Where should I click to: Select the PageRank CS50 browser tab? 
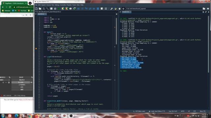pyautogui.click(x=15, y=3)
